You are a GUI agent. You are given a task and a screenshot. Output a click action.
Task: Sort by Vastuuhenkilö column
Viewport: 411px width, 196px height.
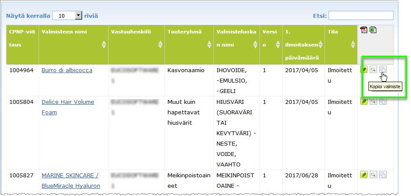point(161,45)
